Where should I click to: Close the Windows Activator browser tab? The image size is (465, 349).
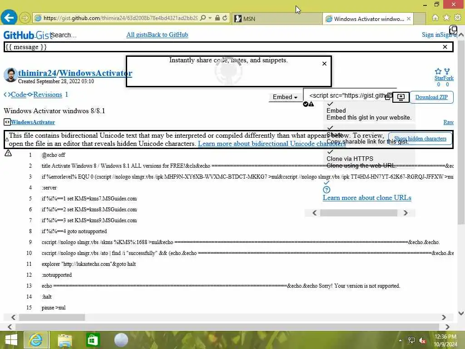pos(409,19)
